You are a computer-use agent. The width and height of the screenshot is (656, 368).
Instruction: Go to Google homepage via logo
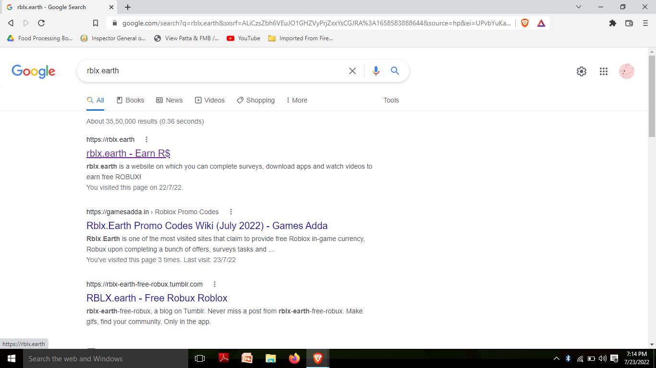pyautogui.click(x=33, y=71)
